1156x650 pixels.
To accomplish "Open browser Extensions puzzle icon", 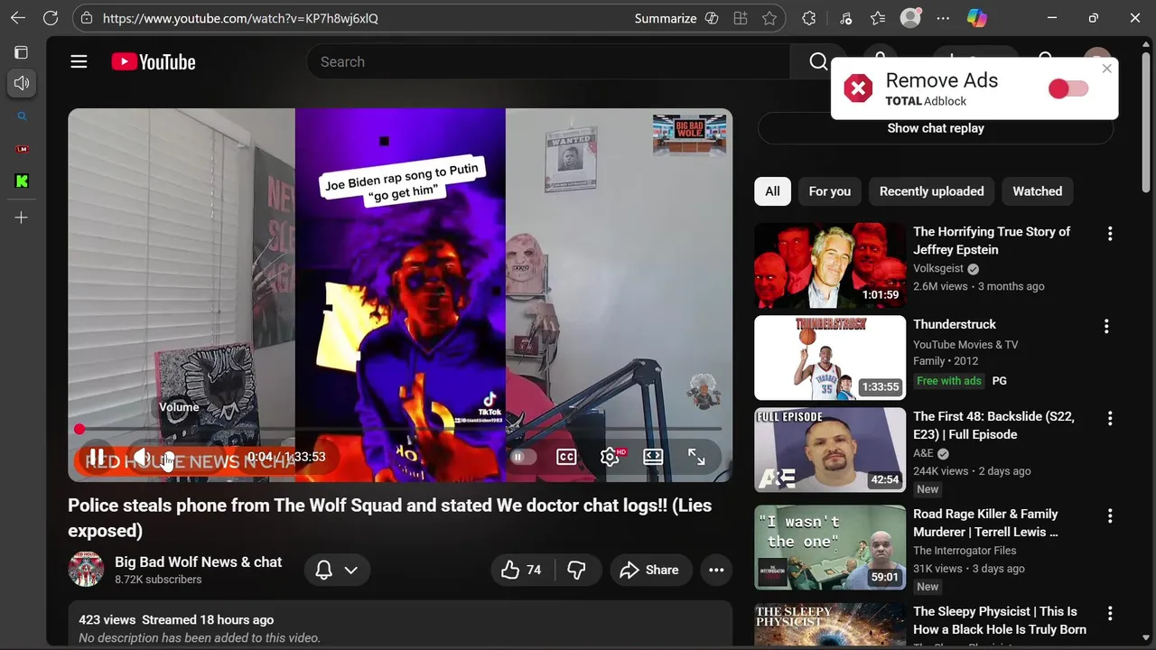I will pyautogui.click(x=809, y=18).
